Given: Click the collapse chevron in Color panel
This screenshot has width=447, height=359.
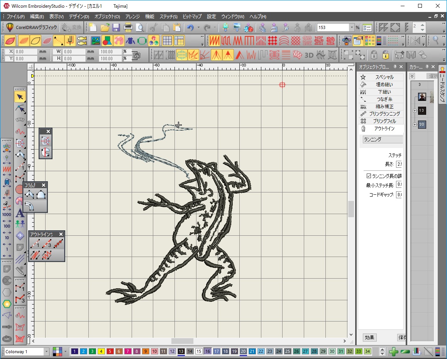Looking at the screenshot, I should [x=412, y=76].
